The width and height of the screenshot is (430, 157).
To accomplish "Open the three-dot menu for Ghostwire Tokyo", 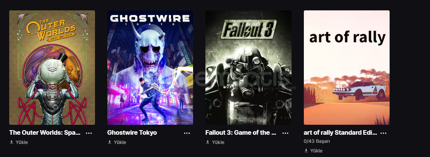I will pyautogui.click(x=187, y=133).
